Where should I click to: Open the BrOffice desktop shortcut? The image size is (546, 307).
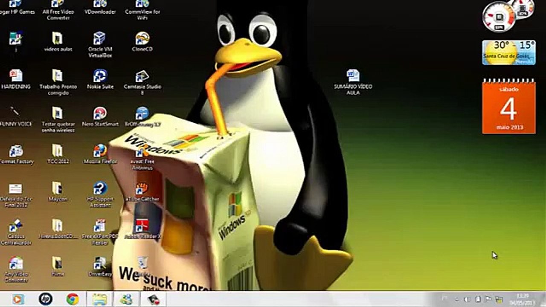(x=142, y=116)
